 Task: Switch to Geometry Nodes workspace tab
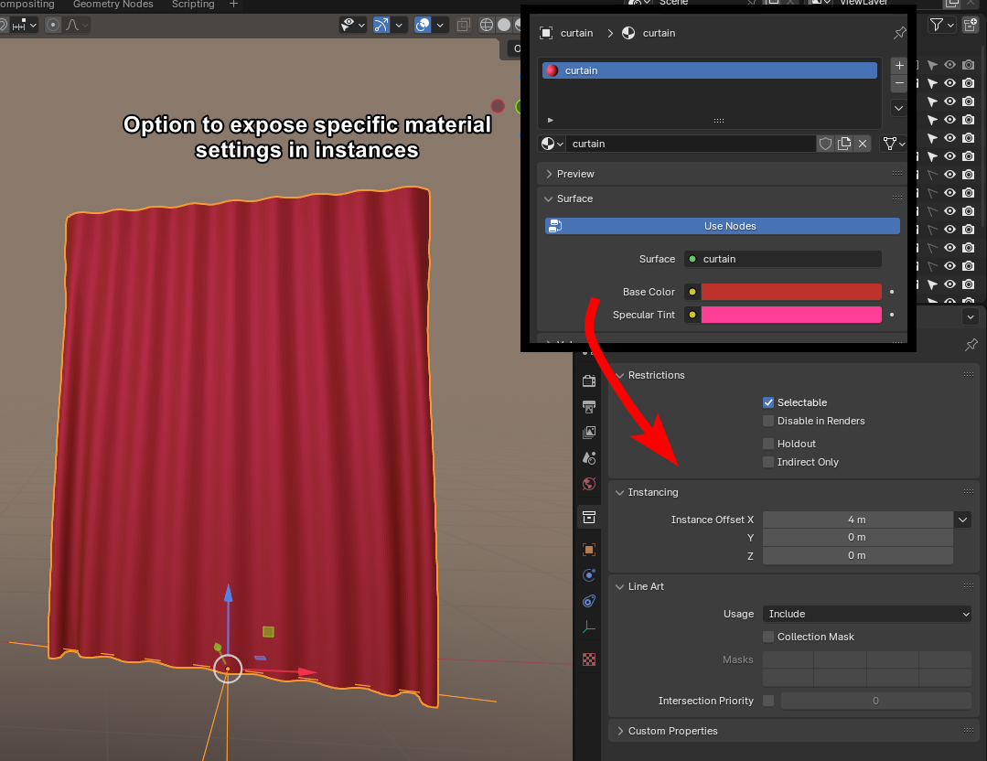pos(113,5)
